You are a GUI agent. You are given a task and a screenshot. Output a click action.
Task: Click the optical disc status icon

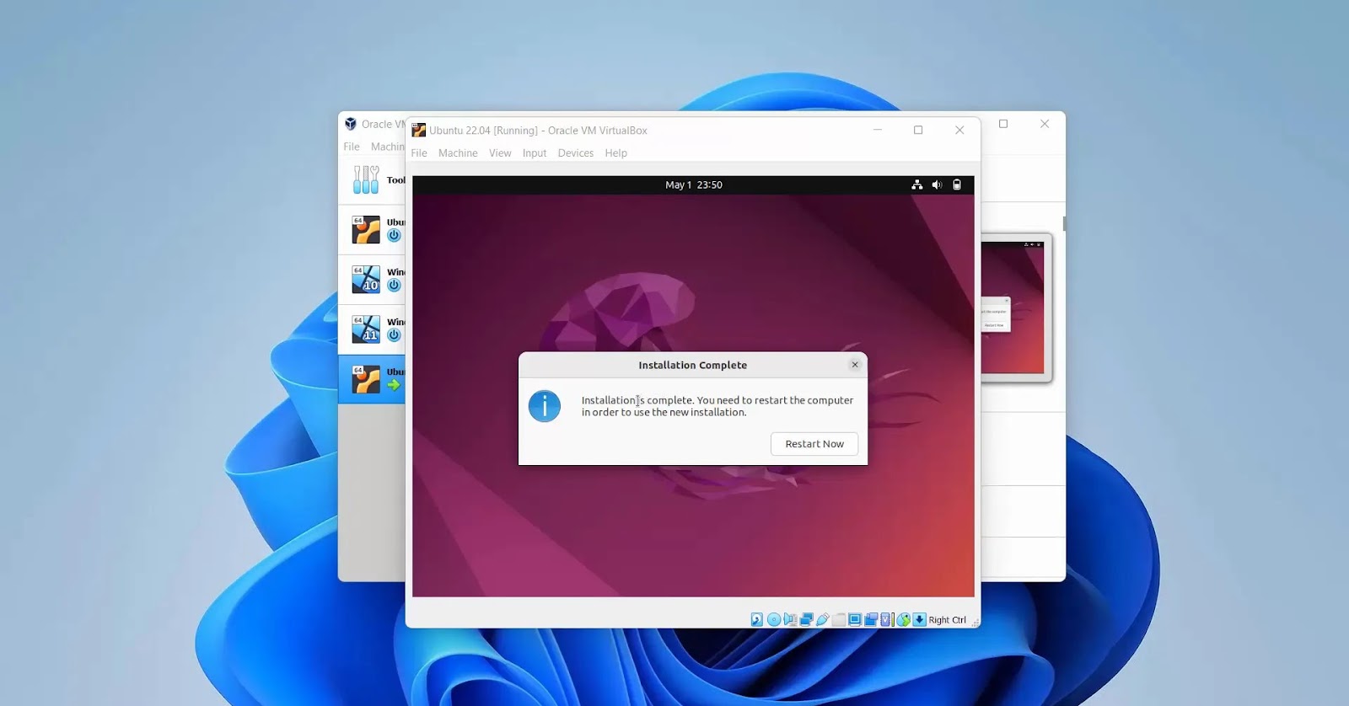click(x=774, y=620)
